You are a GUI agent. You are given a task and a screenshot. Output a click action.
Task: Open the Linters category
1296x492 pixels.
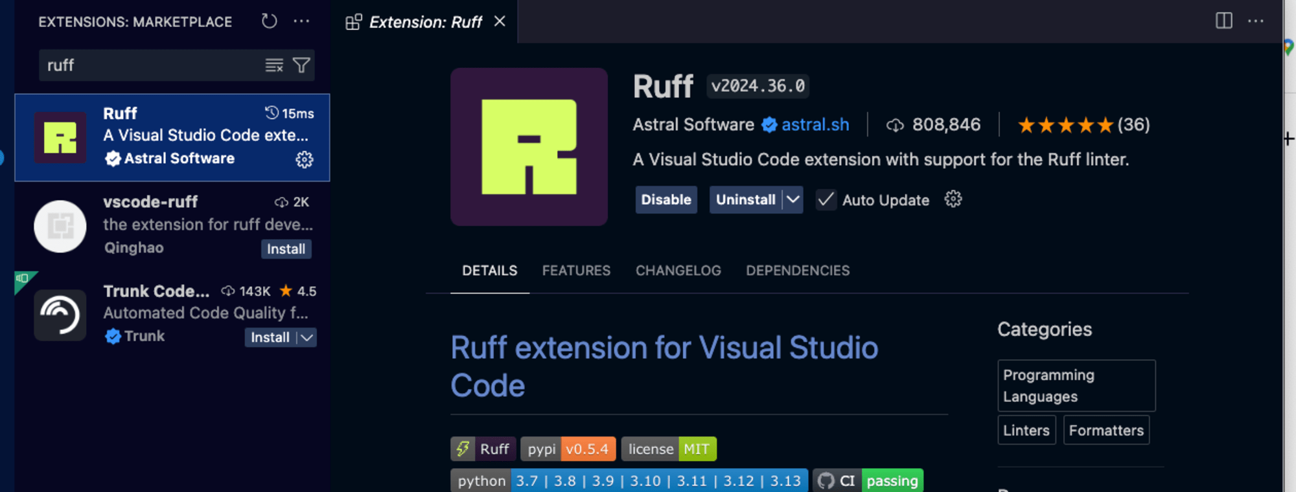click(x=1026, y=430)
